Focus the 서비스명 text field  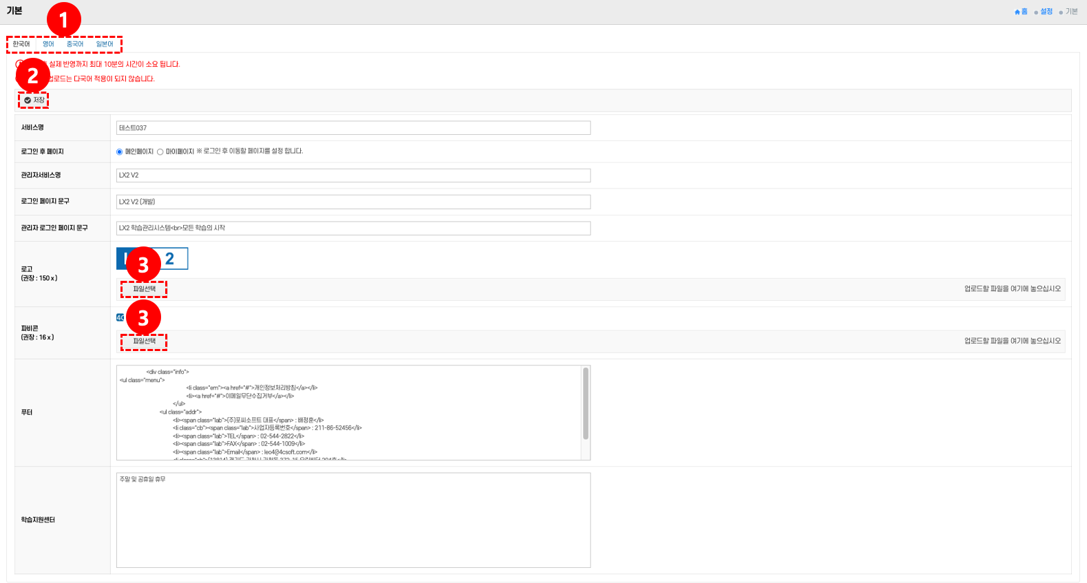[x=352, y=128]
